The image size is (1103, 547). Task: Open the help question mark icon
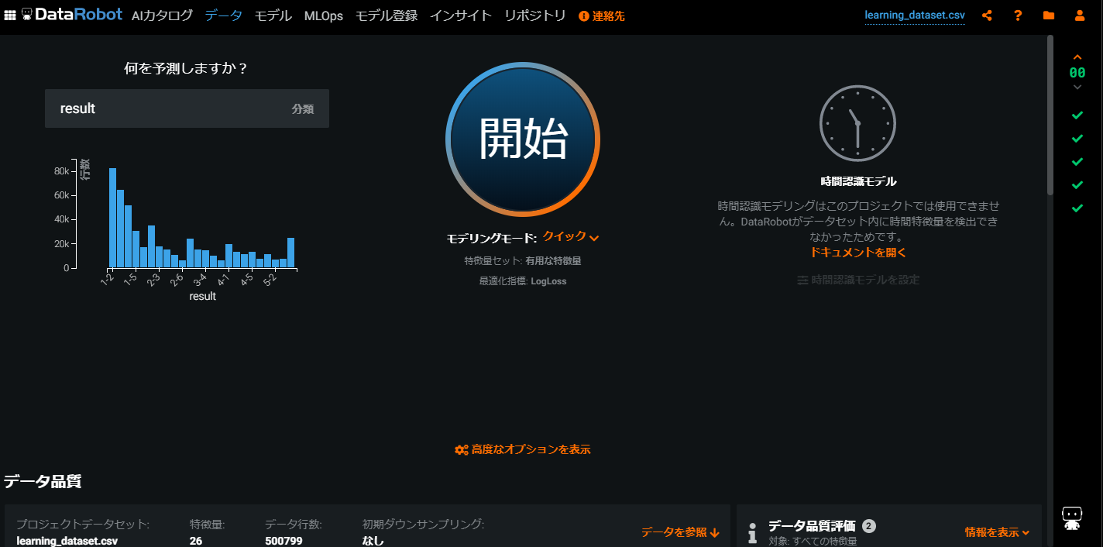tap(1018, 15)
